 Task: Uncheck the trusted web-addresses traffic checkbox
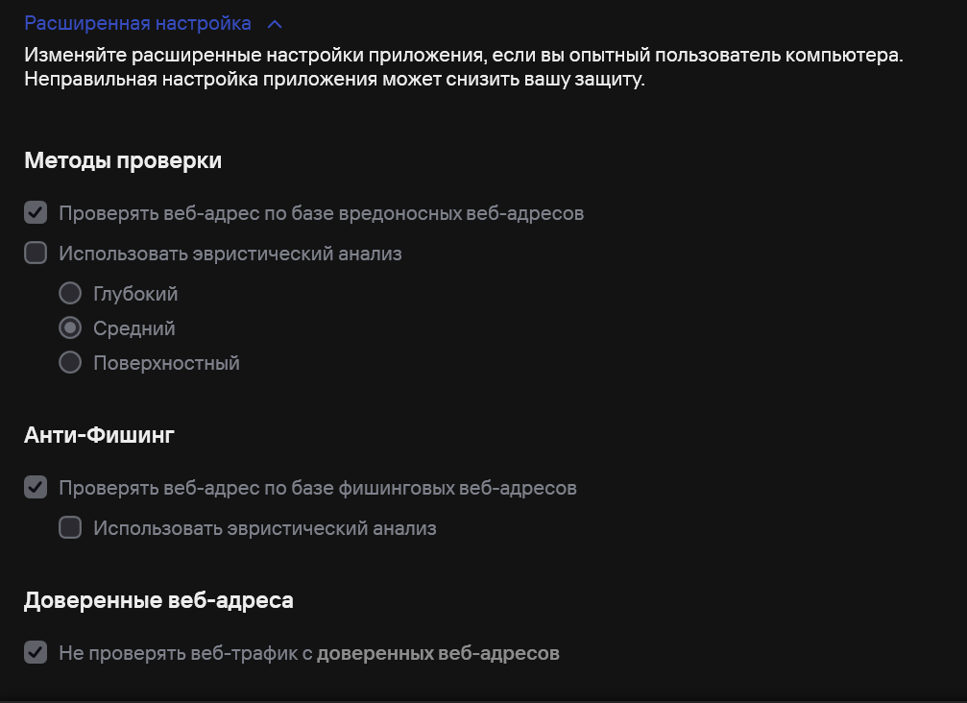coord(36,652)
